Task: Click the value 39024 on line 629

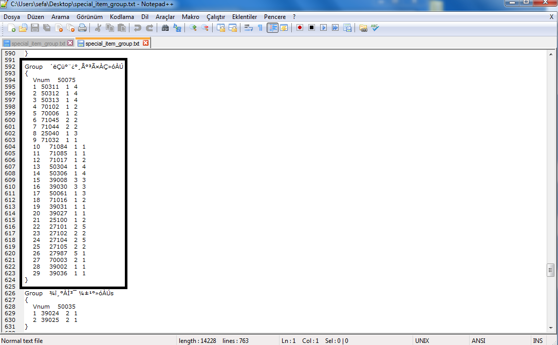Action: coord(50,313)
